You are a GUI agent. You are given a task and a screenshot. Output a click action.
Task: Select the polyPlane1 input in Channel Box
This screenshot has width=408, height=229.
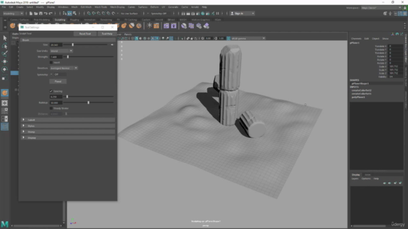[x=358, y=97]
